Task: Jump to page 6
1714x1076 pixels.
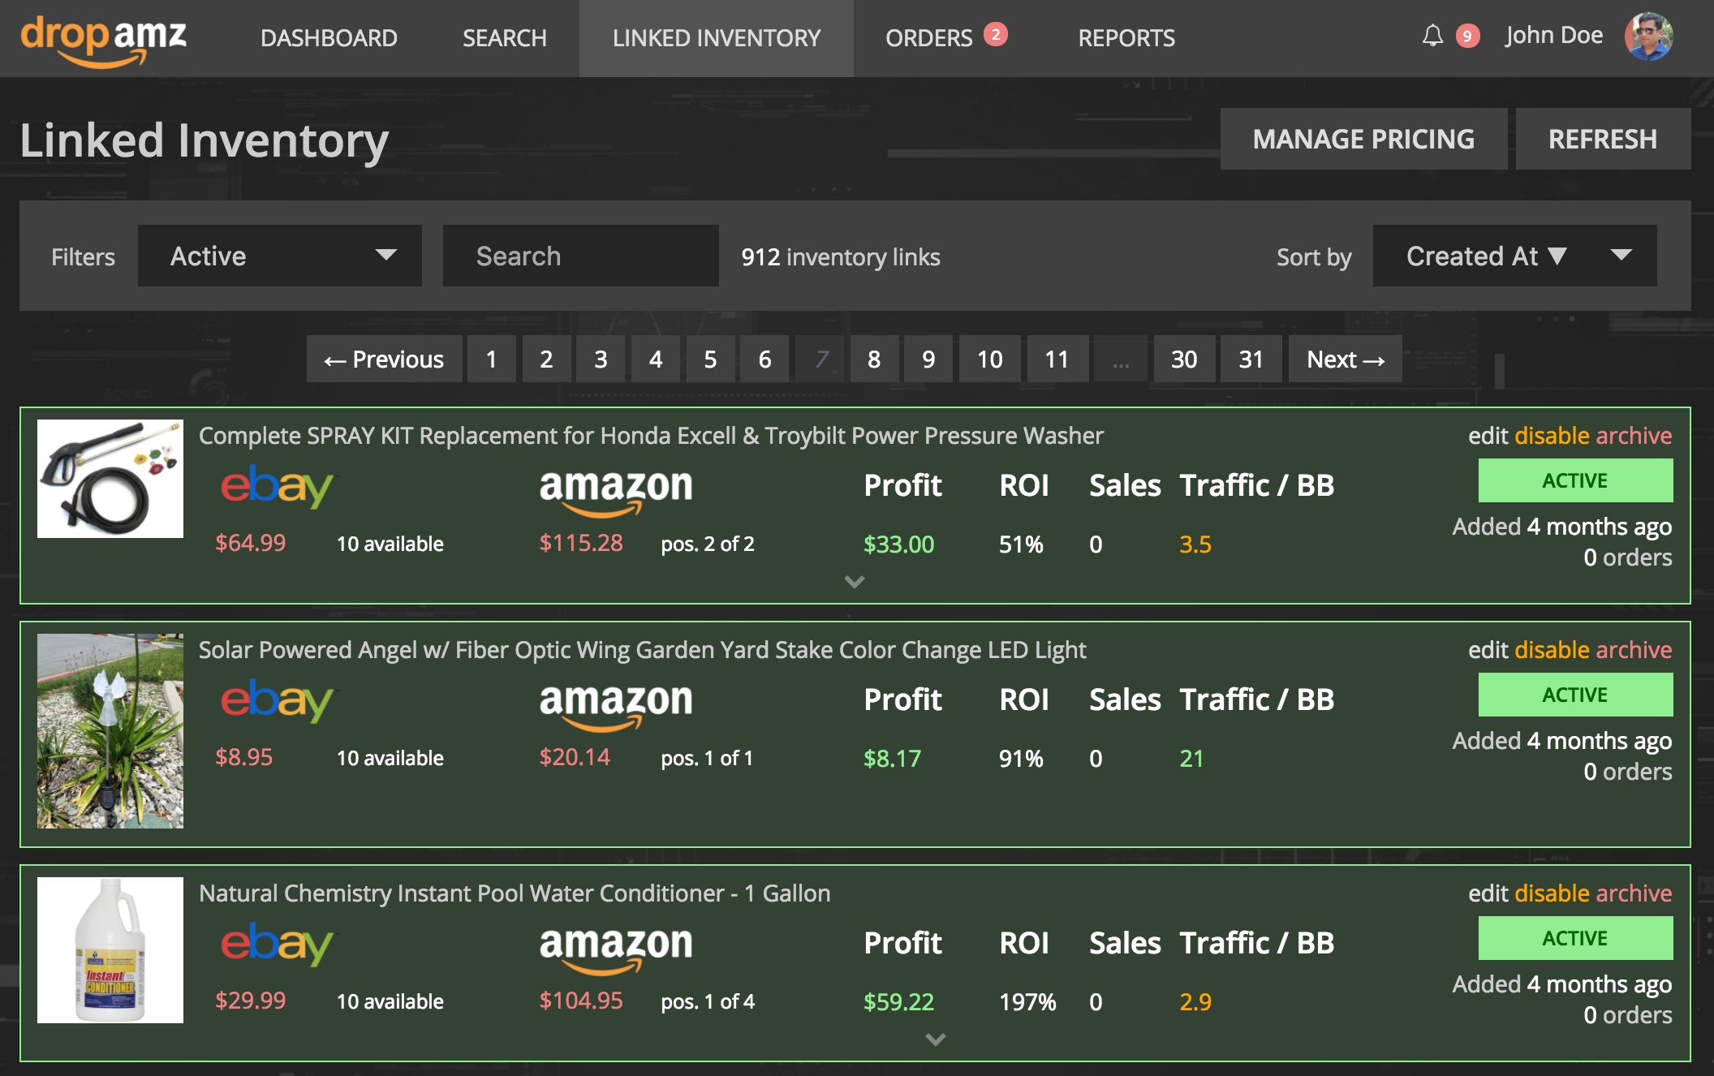Action: point(764,359)
